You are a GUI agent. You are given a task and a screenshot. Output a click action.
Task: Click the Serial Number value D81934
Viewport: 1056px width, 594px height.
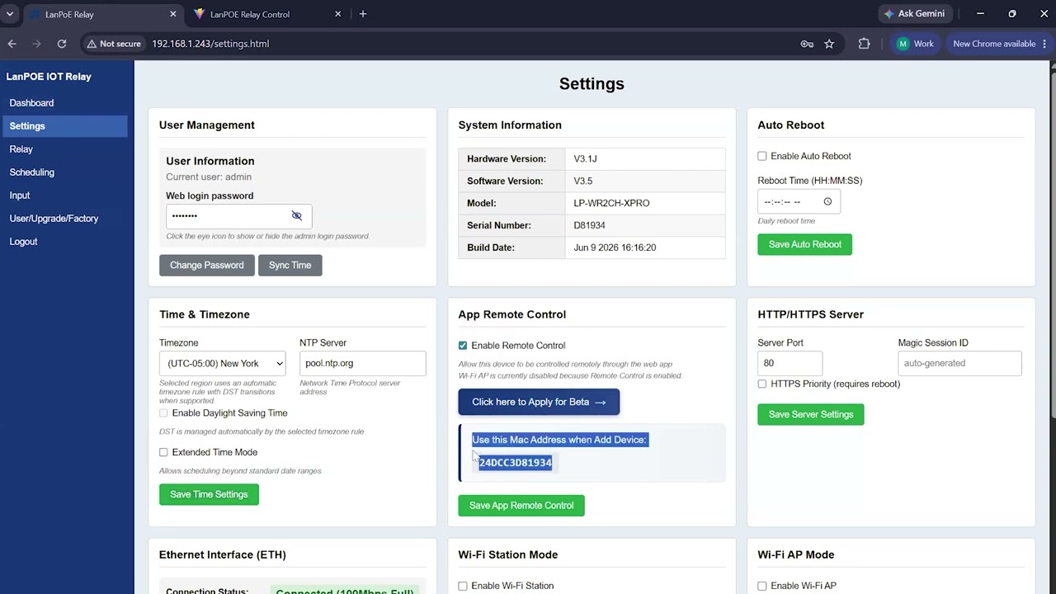click(x=590, y=225)
